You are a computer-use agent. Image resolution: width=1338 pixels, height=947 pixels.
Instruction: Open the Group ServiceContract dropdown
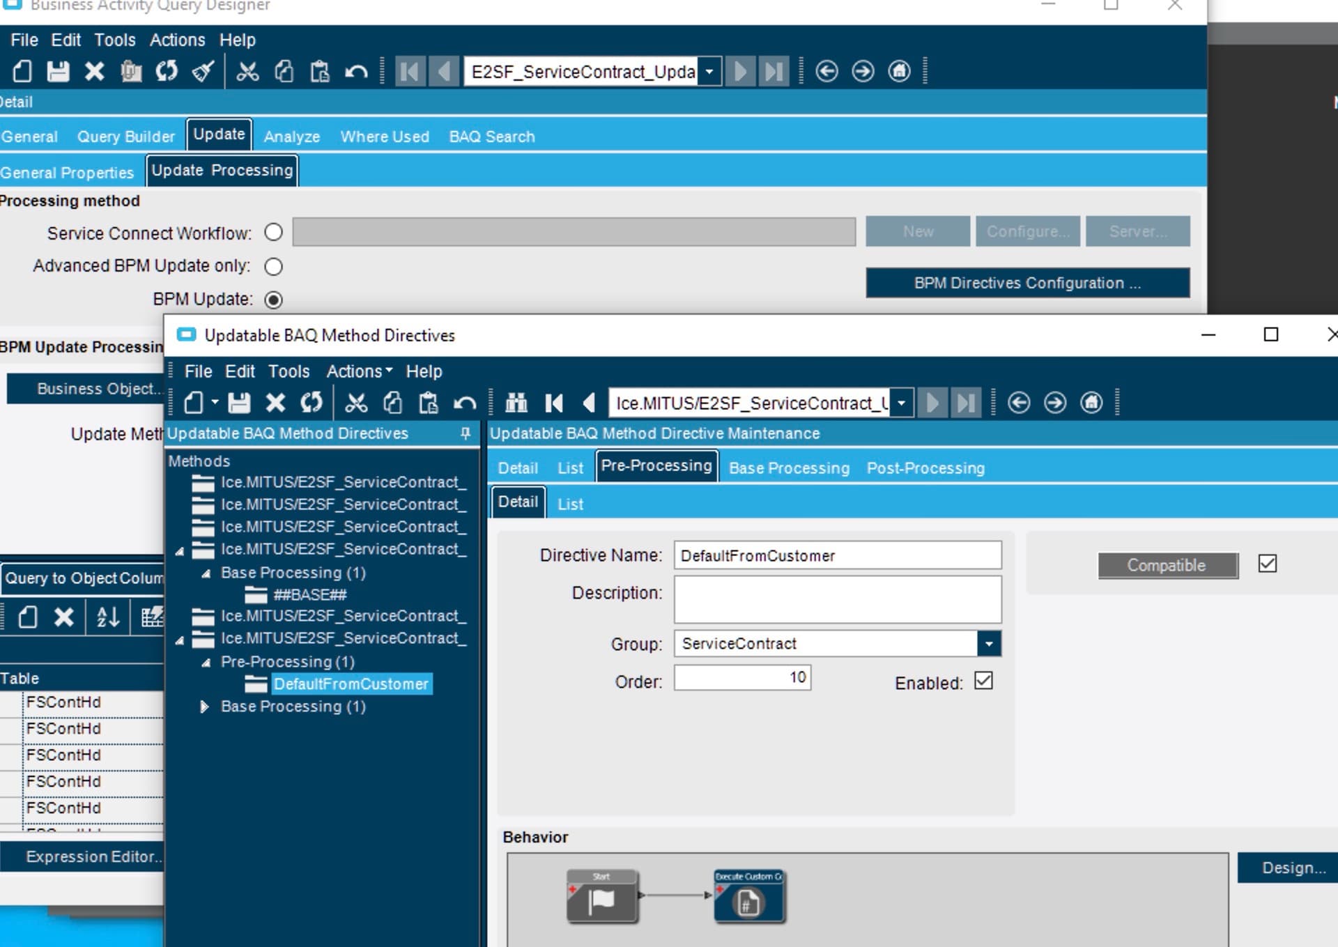pos(989,644)
